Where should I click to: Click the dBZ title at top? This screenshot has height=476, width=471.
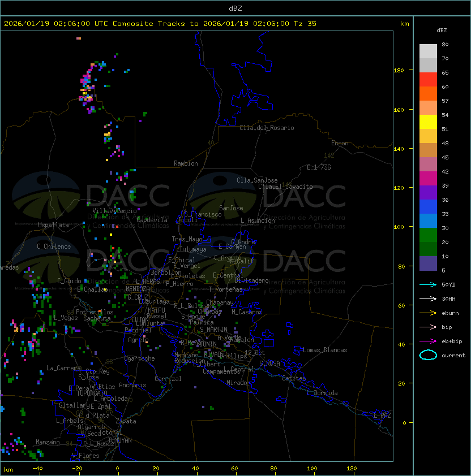coord(236,8)
